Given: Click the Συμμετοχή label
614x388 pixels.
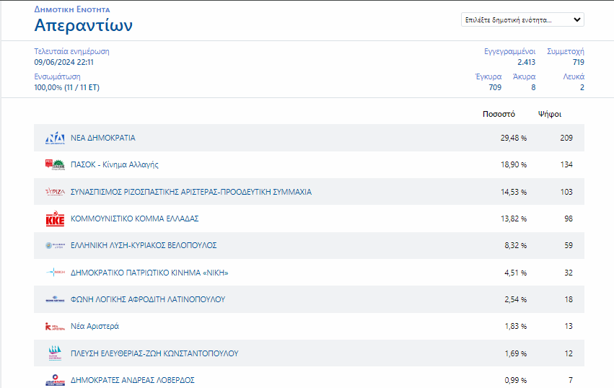Looking at the screenshot, I should (x=566, y=51).
